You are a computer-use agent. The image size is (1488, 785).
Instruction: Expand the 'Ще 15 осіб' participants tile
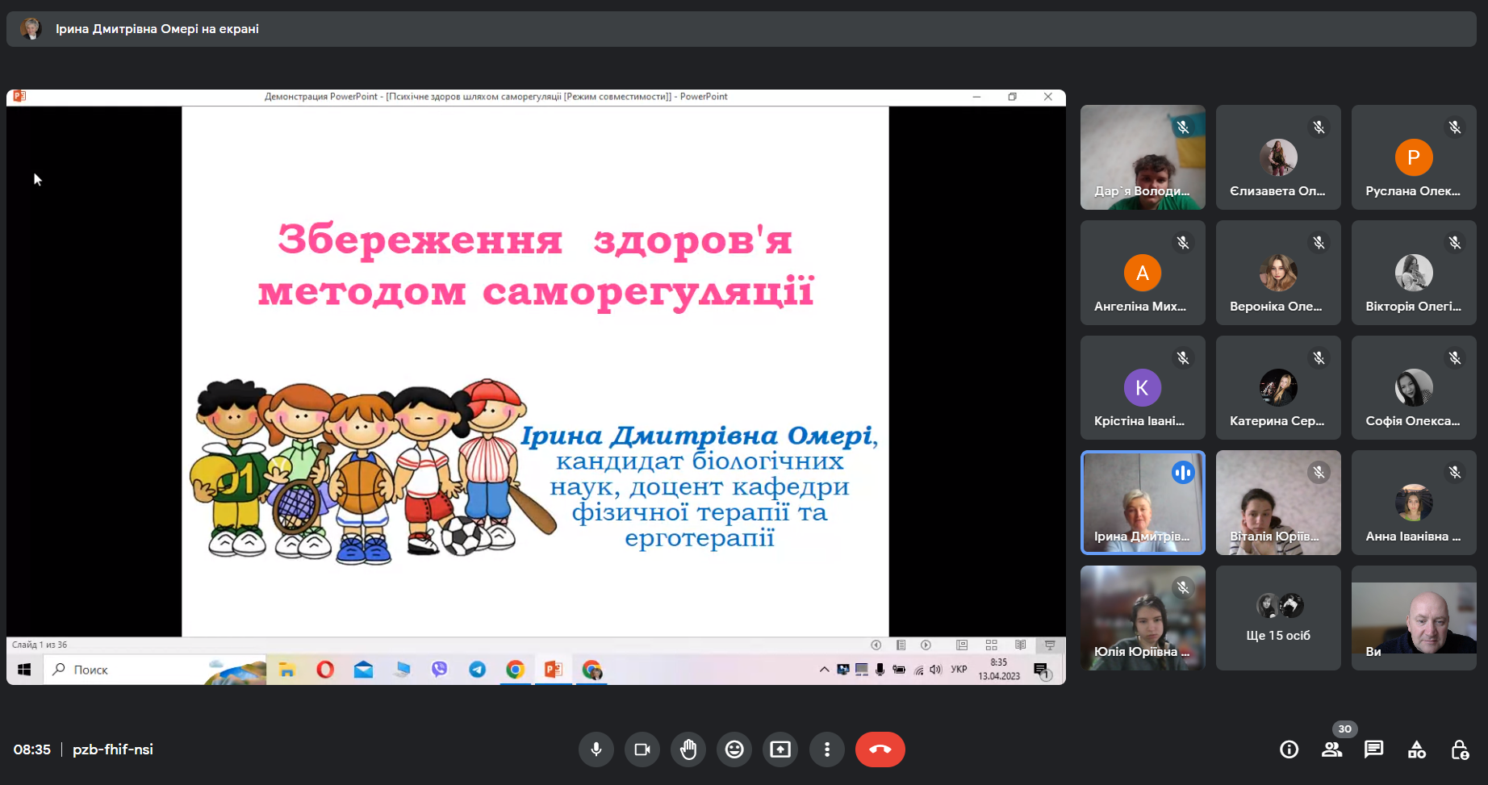tap(1277, 618)
